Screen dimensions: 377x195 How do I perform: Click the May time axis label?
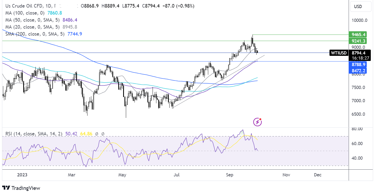click(x=122, y=175)
